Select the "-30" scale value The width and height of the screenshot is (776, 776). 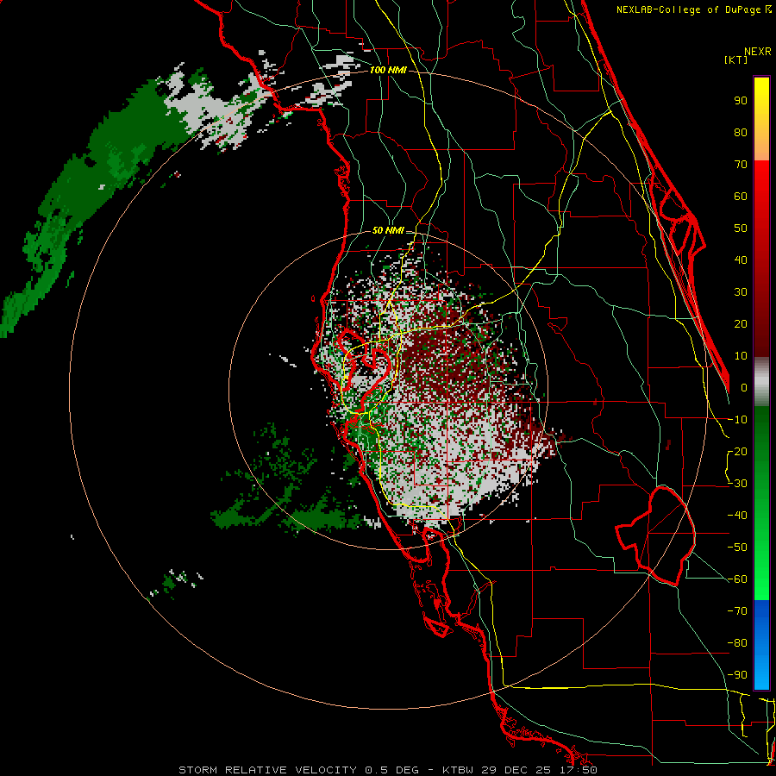737,484
